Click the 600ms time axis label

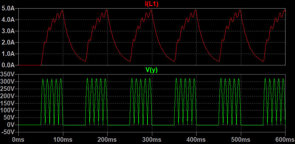point(284,140)
